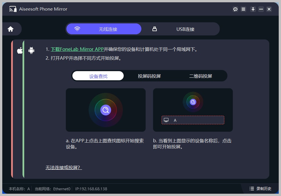Click the Aiseesoft Phone Mirror logo icon
The width and height of the screenshot is (281, 196).
click(13, 9)
